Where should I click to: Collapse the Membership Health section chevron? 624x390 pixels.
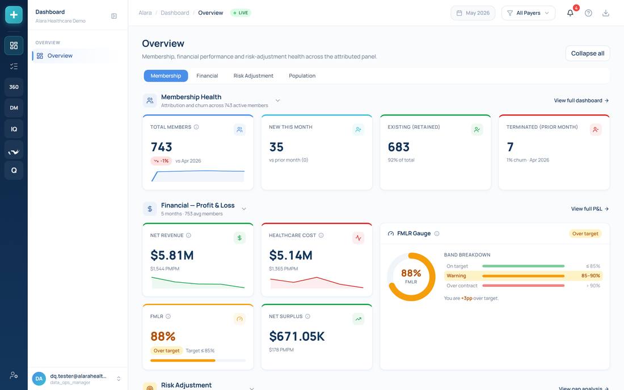tap(278, 100)
